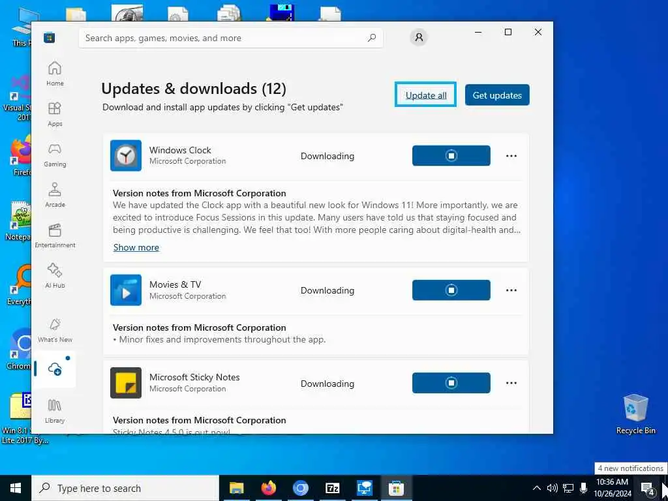Click the Downloading status for Movies & TV
668x501 pixels.
click(327, 290)
